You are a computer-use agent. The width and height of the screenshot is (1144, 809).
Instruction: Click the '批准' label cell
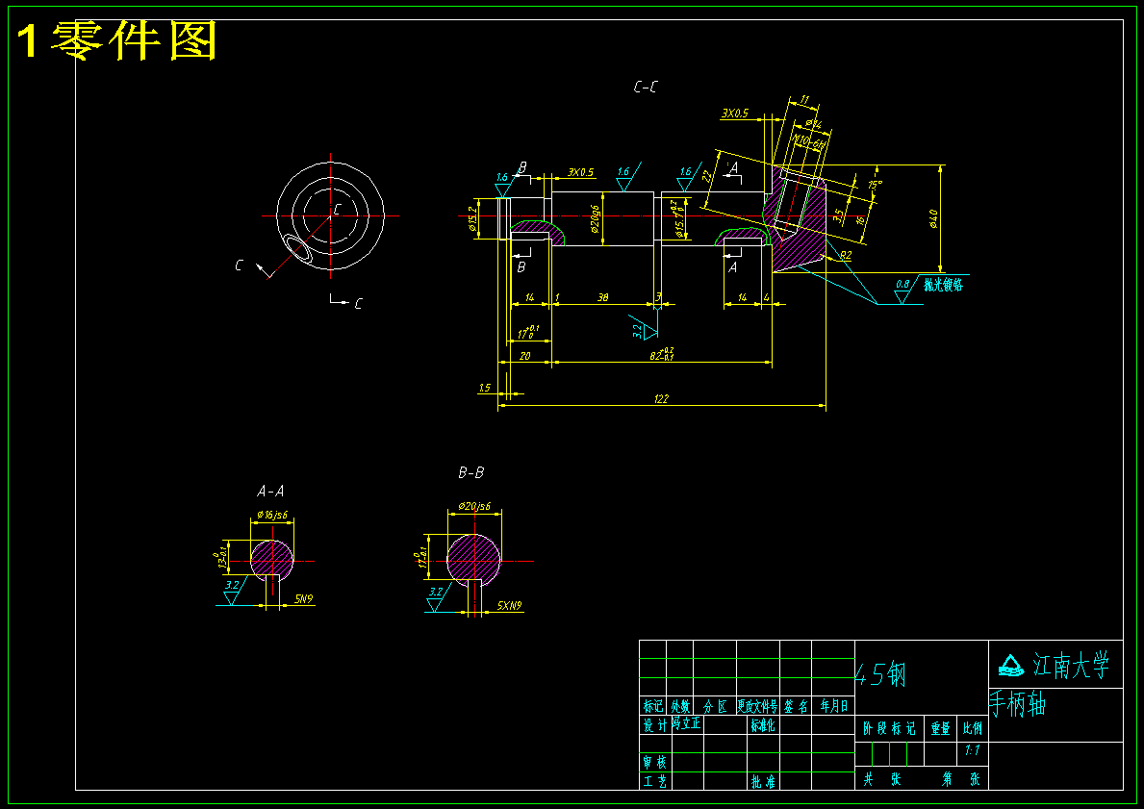pyautogui.click(x=763, y=781)
